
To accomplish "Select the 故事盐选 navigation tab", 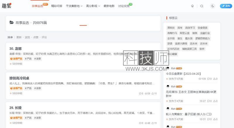I will tap(37, 6).
